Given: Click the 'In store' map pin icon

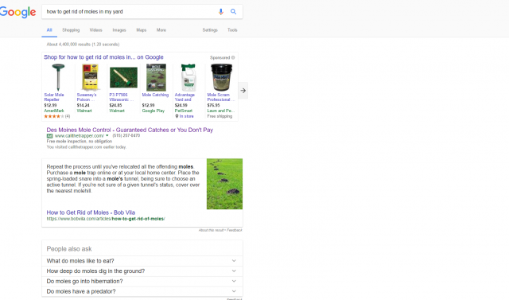Looking at the screenshot, I should click(177, 116).
